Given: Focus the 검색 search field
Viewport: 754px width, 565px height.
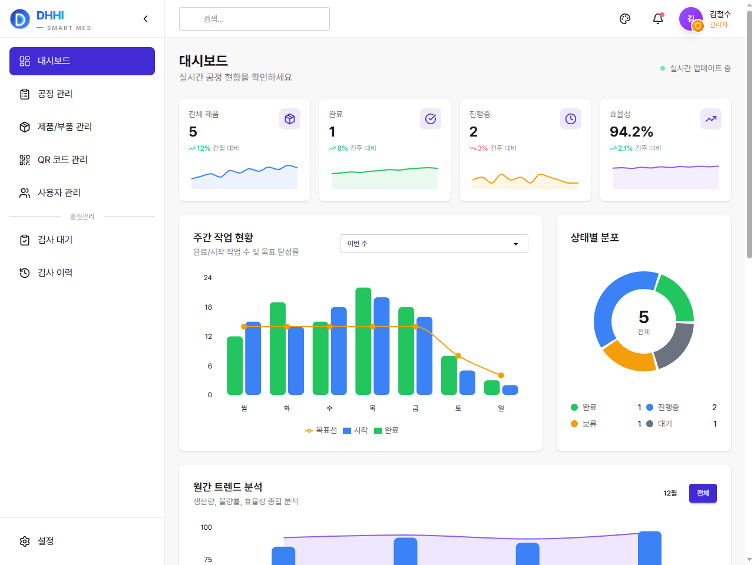Looking at the screenshot, I should (254, 19).
